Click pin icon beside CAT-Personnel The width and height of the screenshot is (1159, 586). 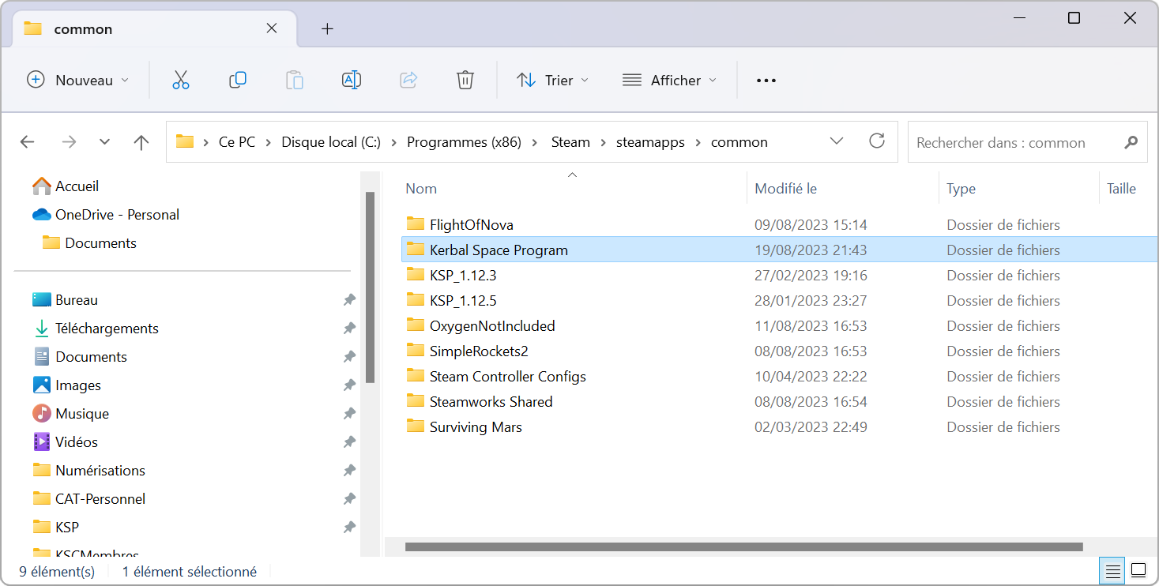(349, 499)
